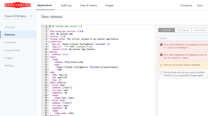Click line number 1 in the gutter

click(x=46, y=26)
